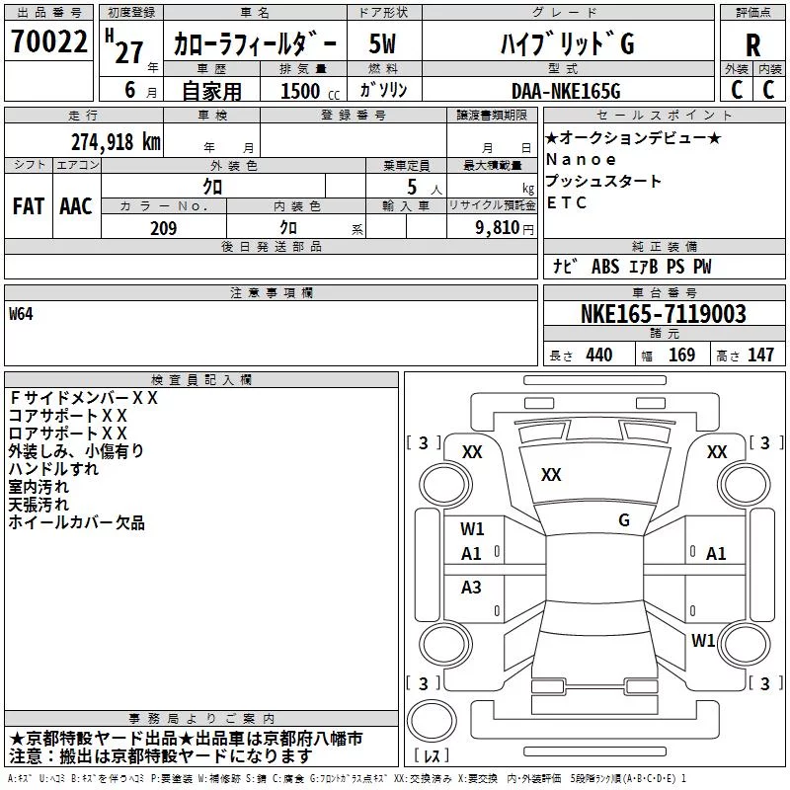790x790 pixels.
Task: Select the W1 mark above A1 on diagram
Action: [x=472, y=528]
